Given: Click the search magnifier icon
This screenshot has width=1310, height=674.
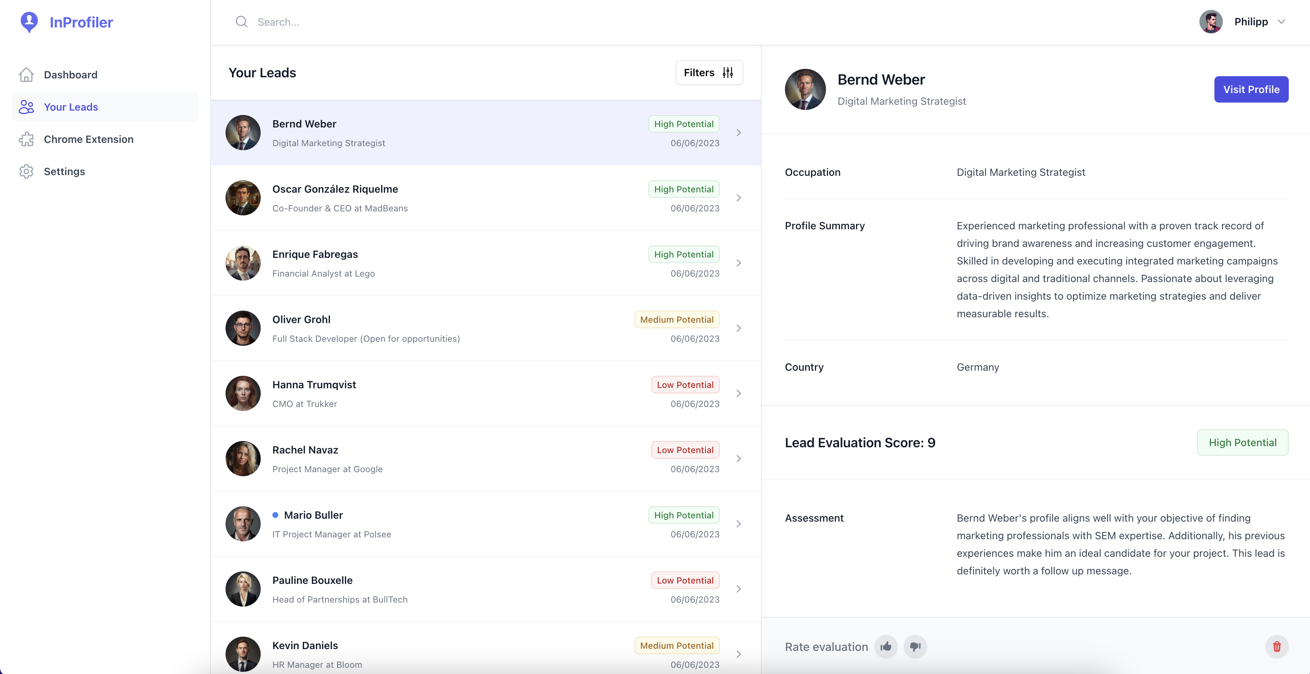Looking at the screenshot, I should [242, 22].
